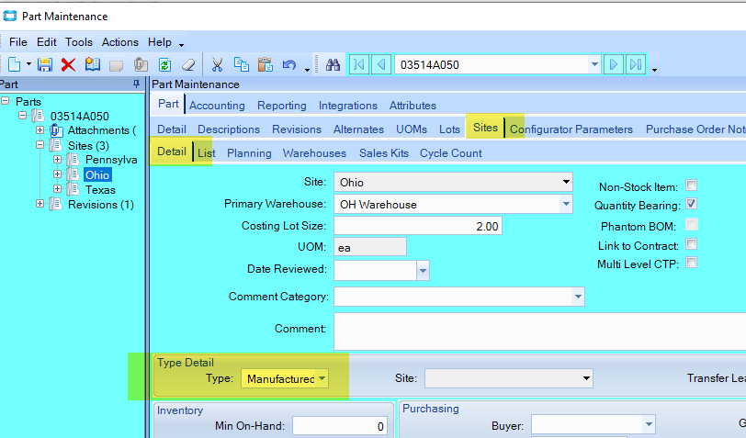Open the Alternates tab

(x=358, y=129)
